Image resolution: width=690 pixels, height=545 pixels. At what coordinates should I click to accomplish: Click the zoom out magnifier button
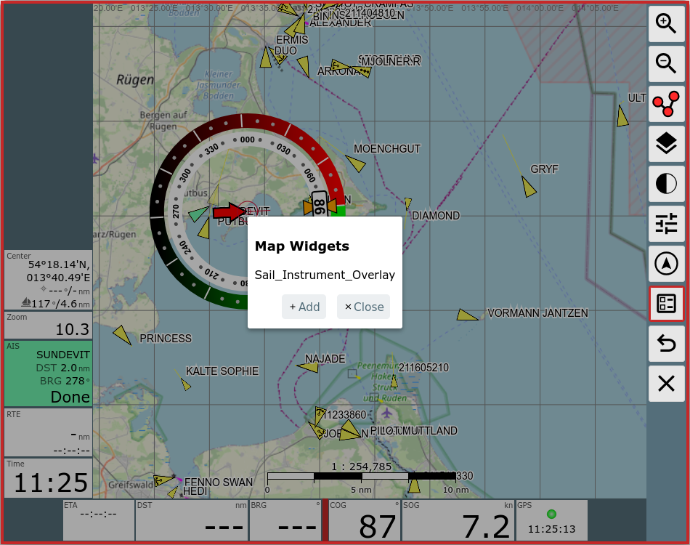[x=666, y=64]
